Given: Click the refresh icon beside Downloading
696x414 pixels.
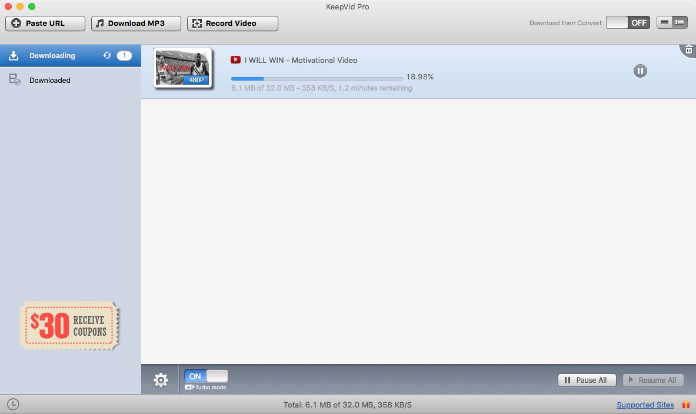Looking at the screenshot, I should pos(107,55).
